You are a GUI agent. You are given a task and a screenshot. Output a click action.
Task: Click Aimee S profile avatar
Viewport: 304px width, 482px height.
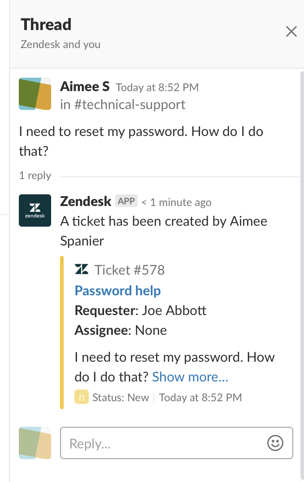click(x=35, y=94)
